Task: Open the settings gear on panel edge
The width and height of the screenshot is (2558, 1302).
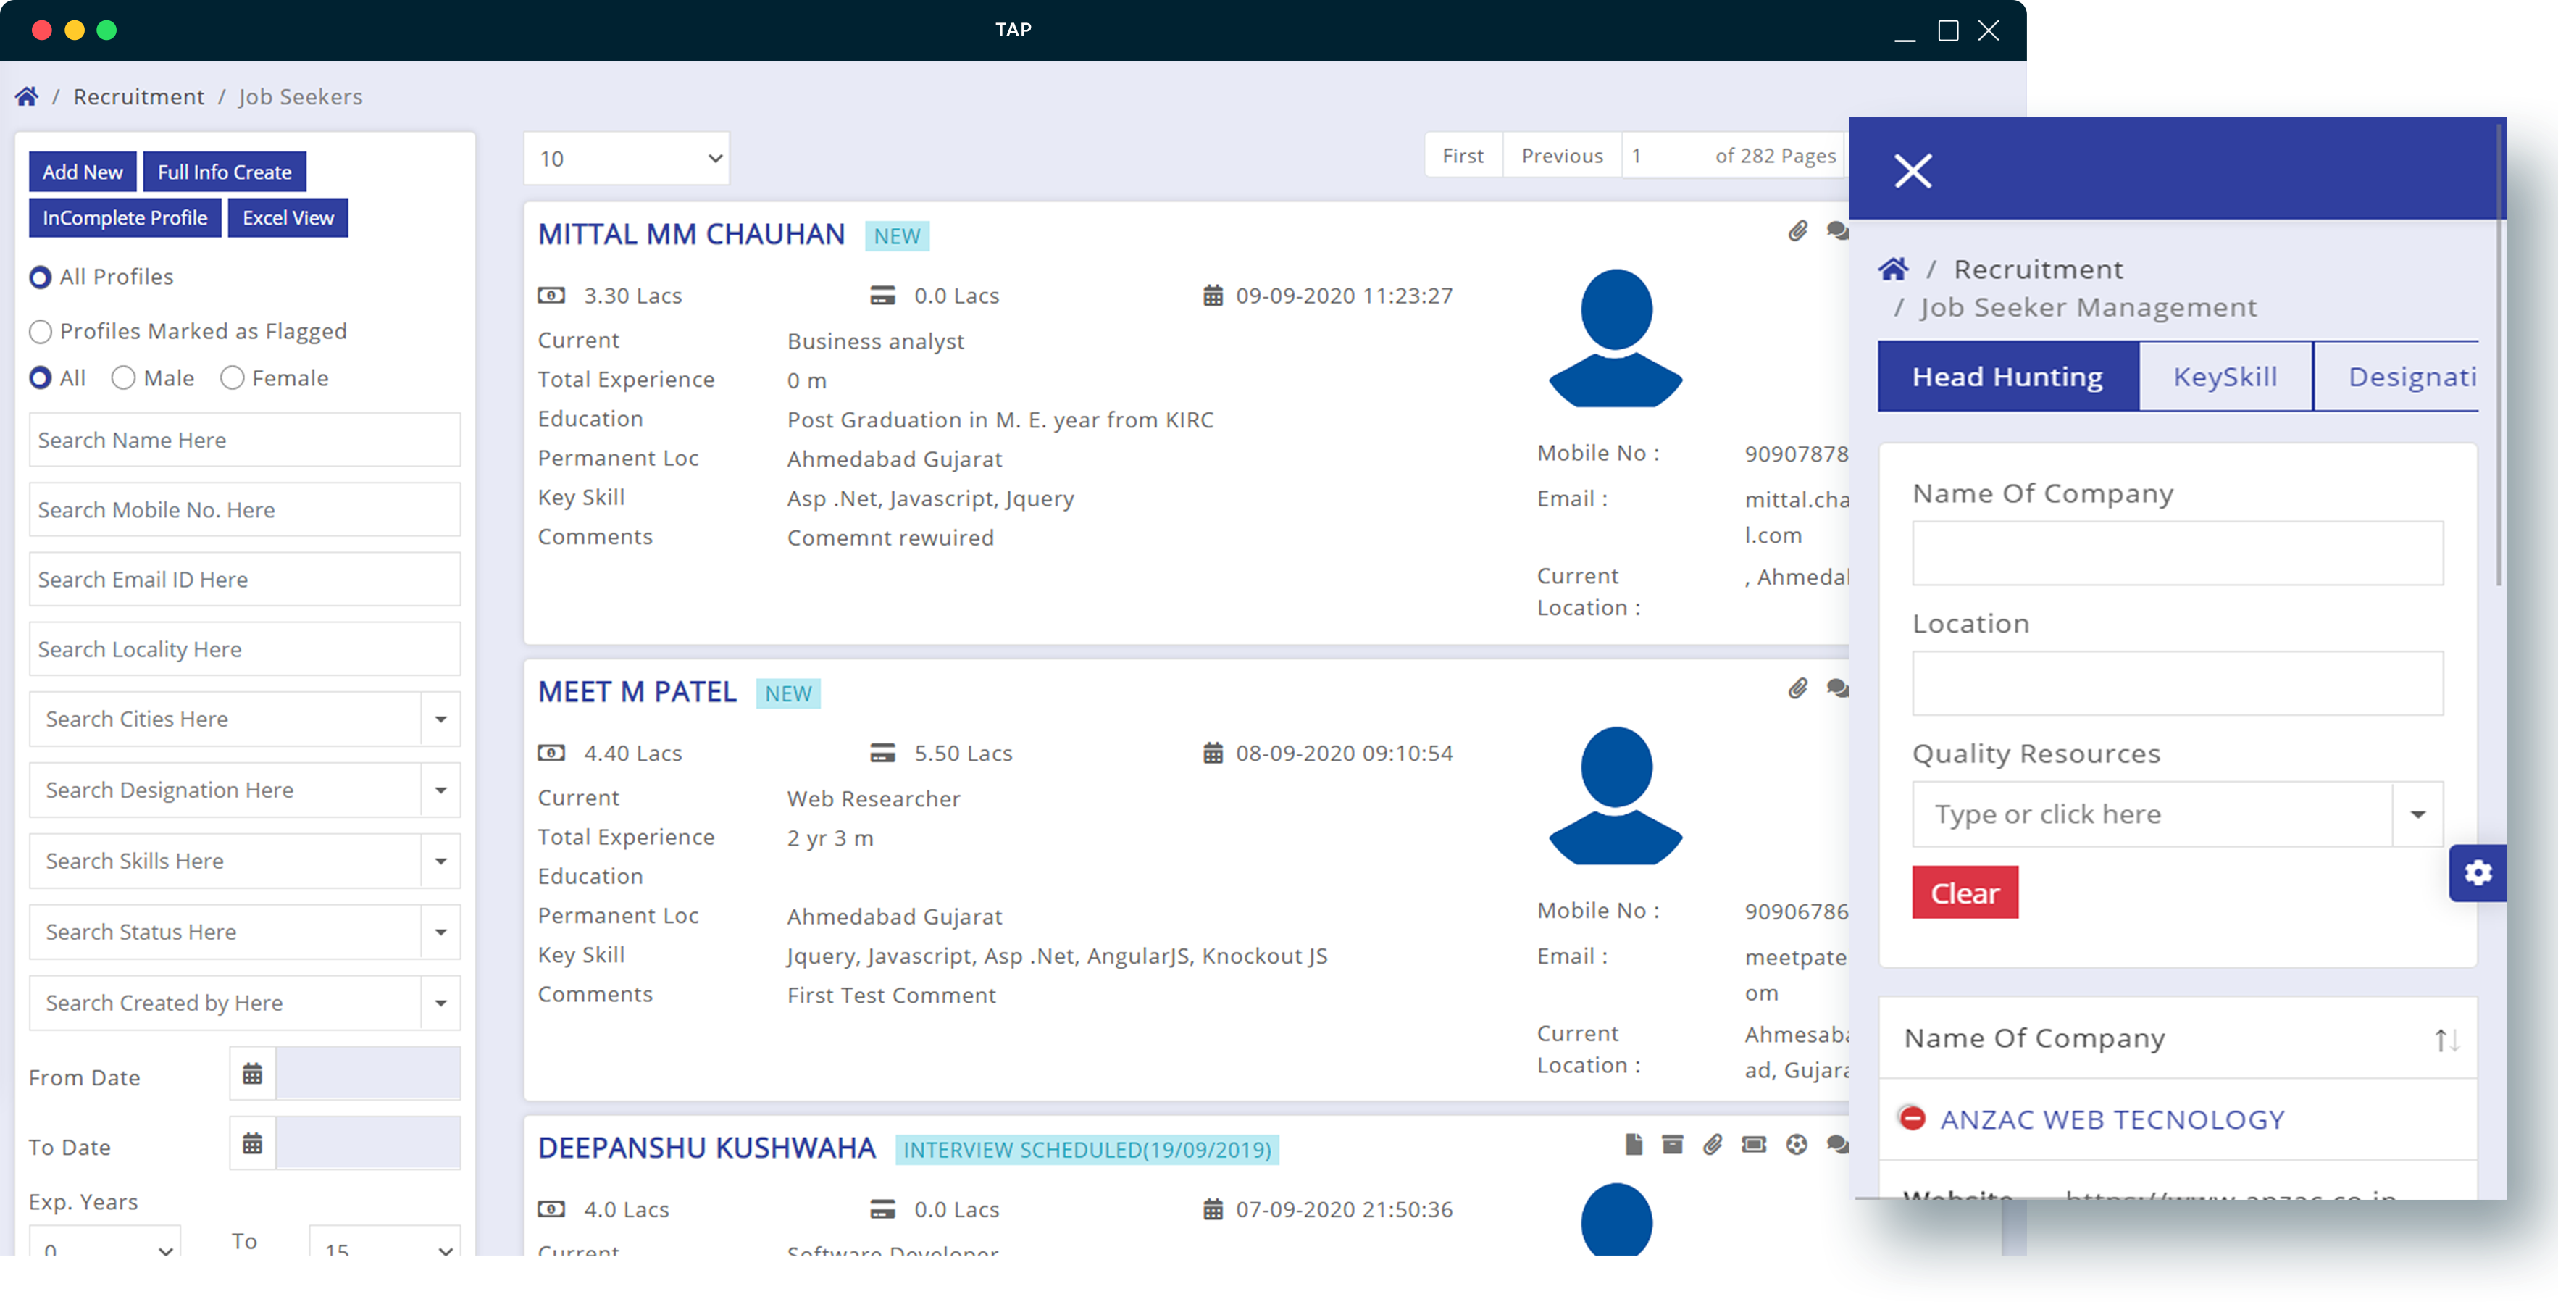Action: point(2478,872)
